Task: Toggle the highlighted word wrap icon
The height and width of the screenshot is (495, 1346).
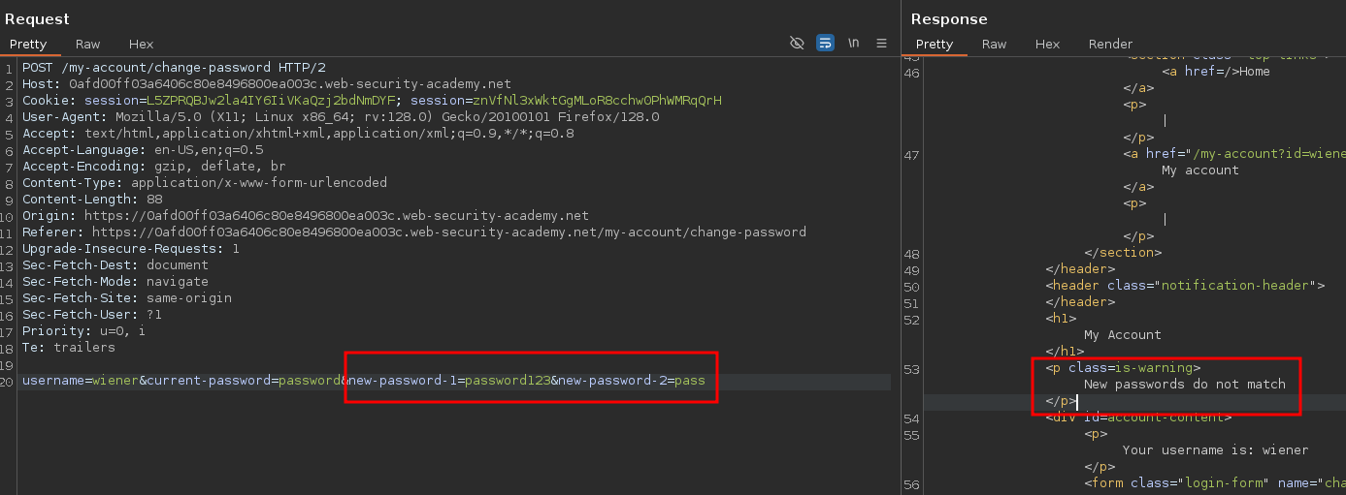Action: (825, 44)
